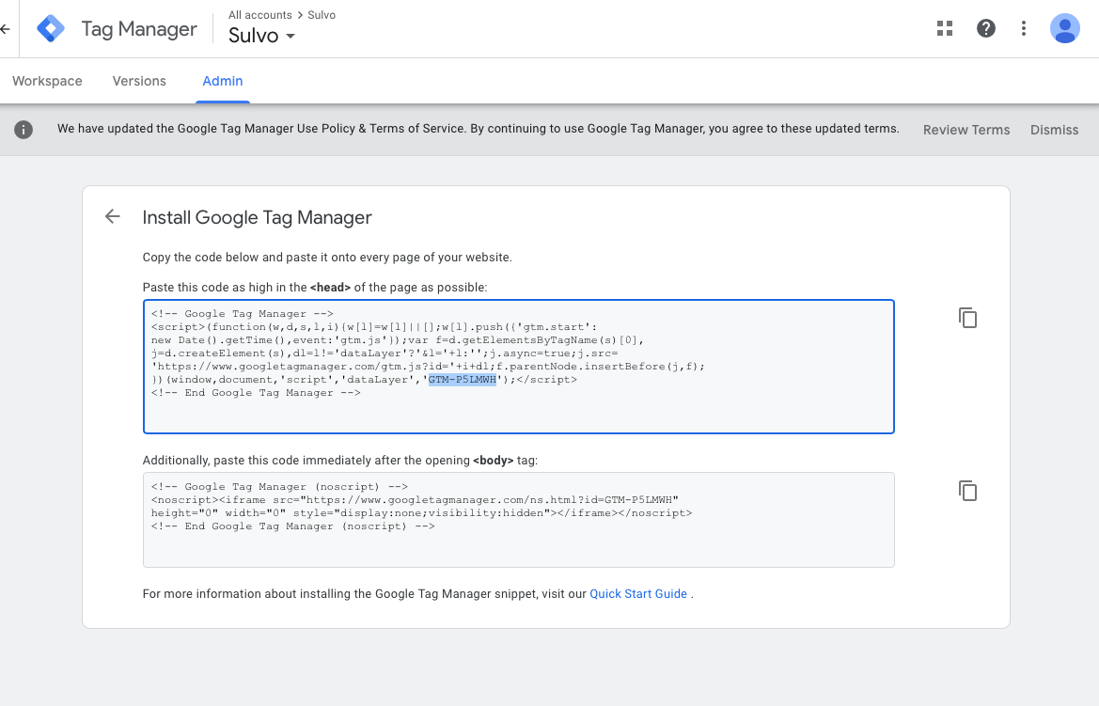Click the info icon in notification bar
This screenshot has width=1099, height=706.
24,130
